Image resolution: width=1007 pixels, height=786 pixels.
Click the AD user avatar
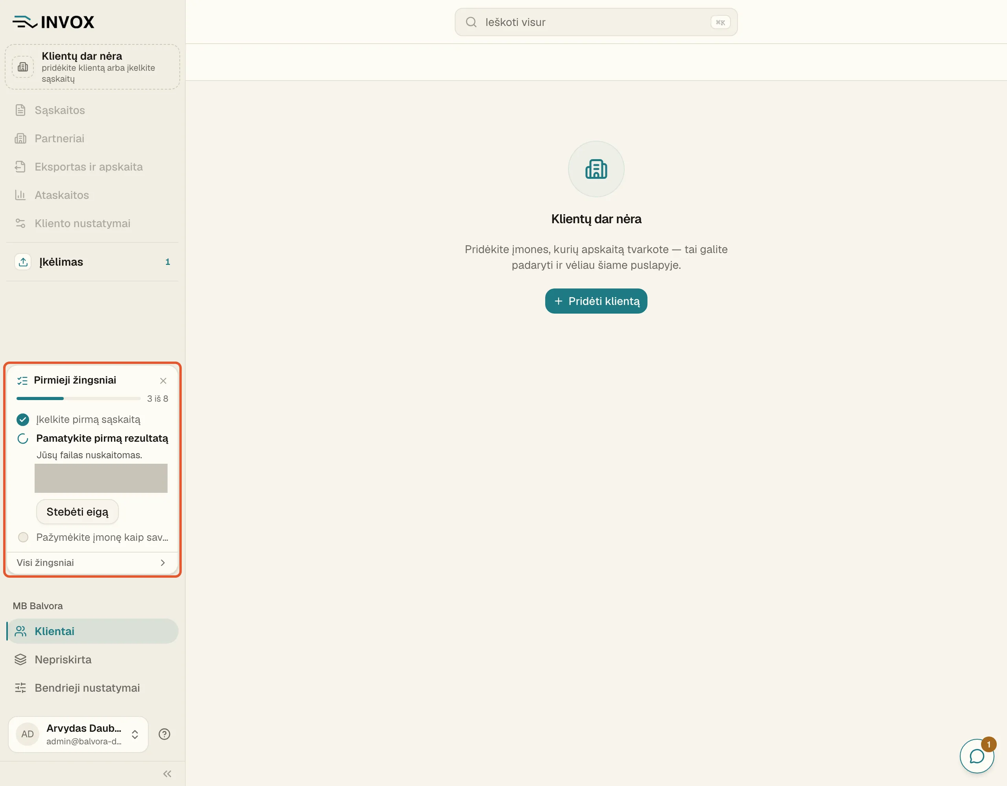coord(28,734)
